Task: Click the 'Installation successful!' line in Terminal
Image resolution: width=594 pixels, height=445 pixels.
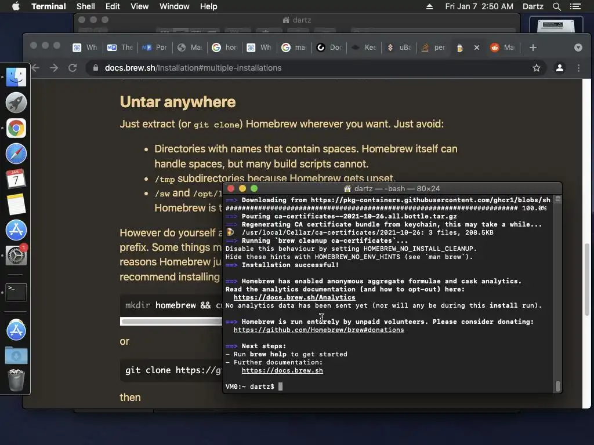Action: [x=290, y=265]
